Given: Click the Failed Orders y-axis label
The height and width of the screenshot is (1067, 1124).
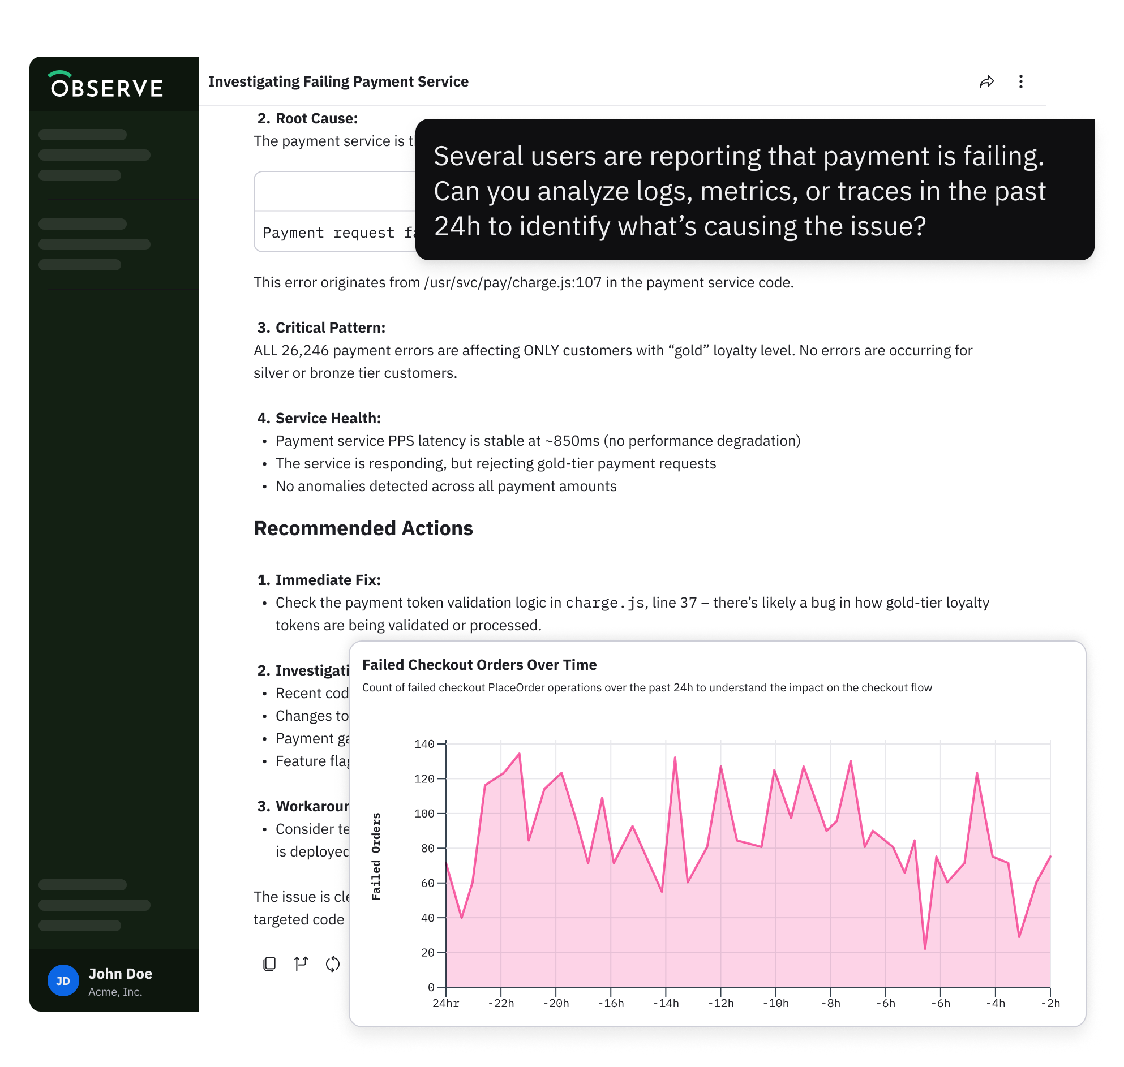Looking at the screenshot, I should pos(377,855).
